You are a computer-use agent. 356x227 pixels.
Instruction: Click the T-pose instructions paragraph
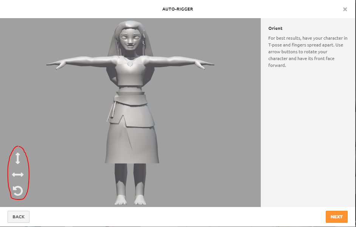(x=308, y=51)
